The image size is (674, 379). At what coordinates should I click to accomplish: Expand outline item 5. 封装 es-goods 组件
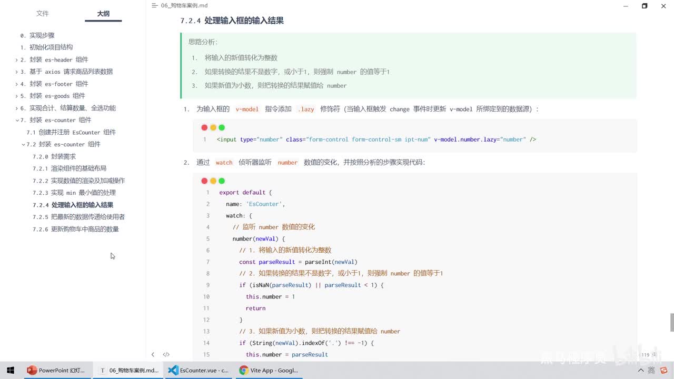tap(16, 96)
